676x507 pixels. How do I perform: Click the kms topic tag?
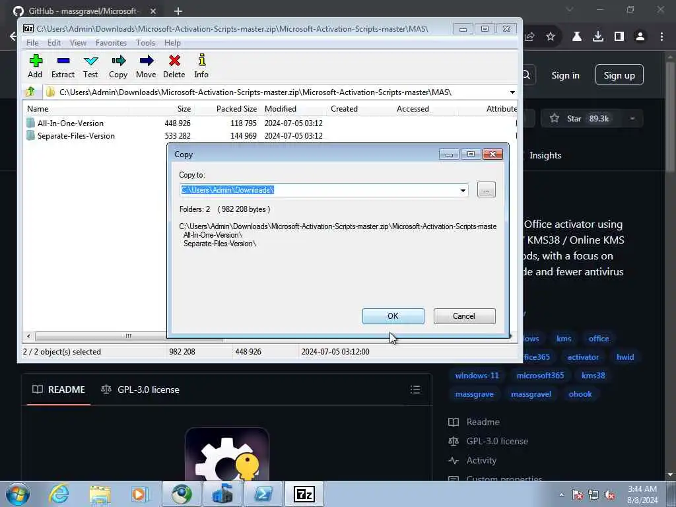click(564, 339)
